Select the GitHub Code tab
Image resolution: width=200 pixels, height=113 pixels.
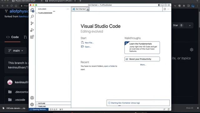pyautogui.click(x=12, y=37)
